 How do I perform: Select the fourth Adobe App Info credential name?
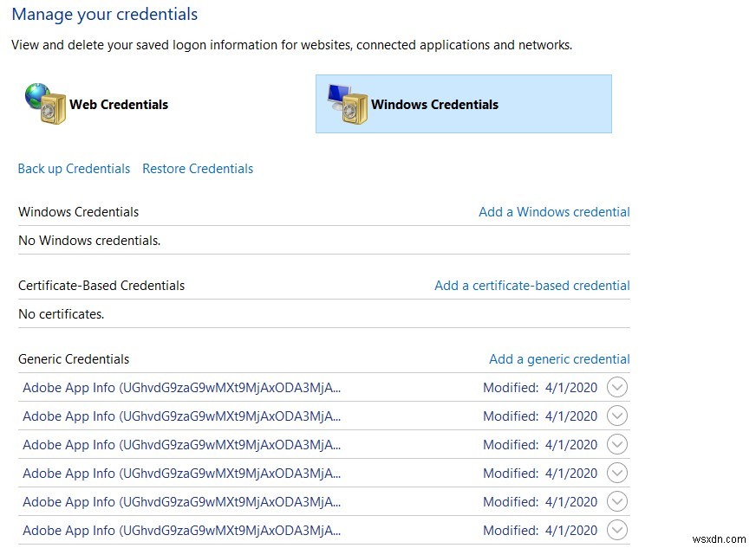(x=182, y=474)
